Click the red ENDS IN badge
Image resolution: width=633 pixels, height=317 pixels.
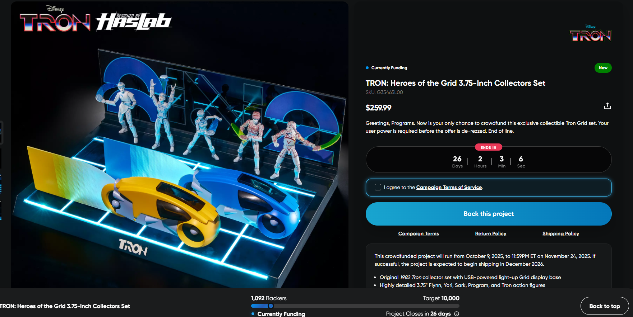tap(489, 147)
